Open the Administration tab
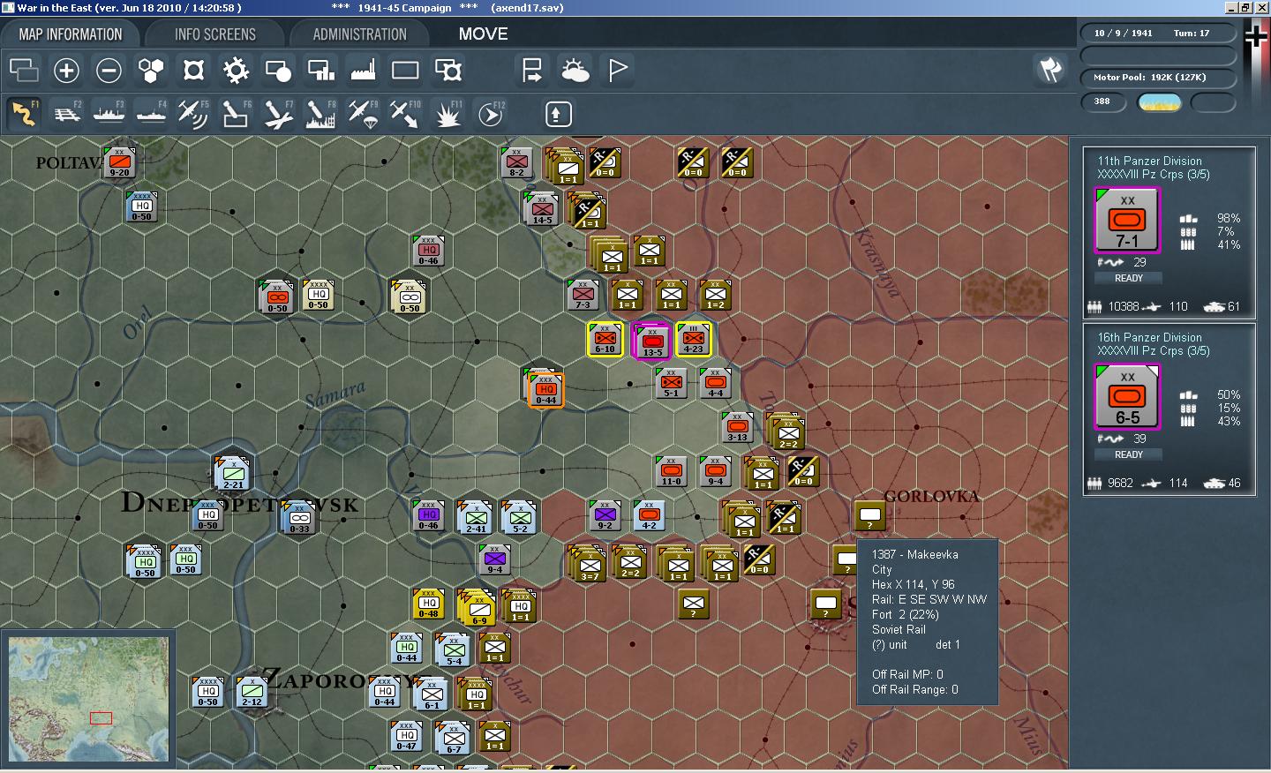This screenshot has width=1271, height=773. coord(359,34)
